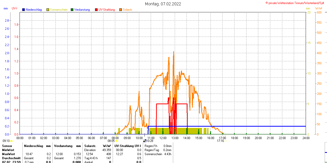Click the 18:00 tick label on time axis
Viewport: 327px width, 163px height.
click(x=235, y=138)
